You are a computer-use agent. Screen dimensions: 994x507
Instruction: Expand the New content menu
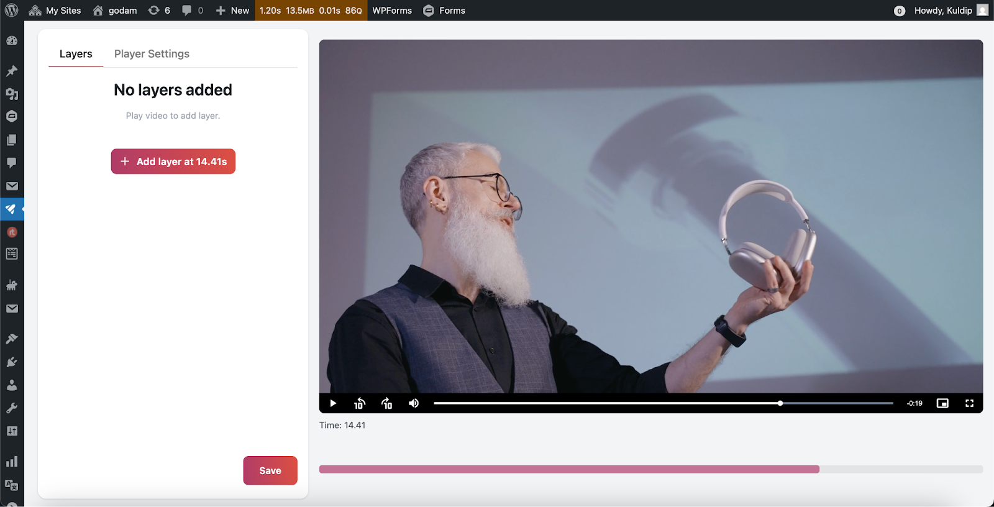232,11
